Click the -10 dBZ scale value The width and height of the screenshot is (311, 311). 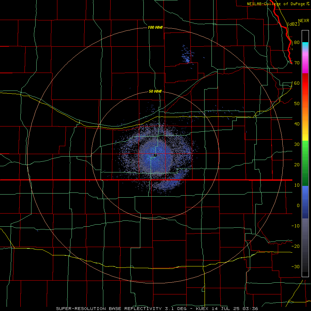(295, 226)
